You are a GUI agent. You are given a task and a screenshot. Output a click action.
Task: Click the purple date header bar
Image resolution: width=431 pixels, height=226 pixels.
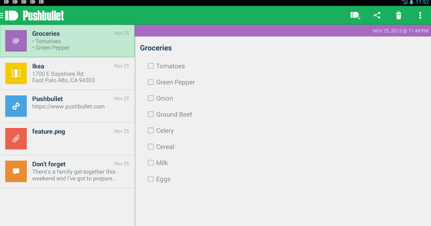pyautogui.click(x=283, y=31)
